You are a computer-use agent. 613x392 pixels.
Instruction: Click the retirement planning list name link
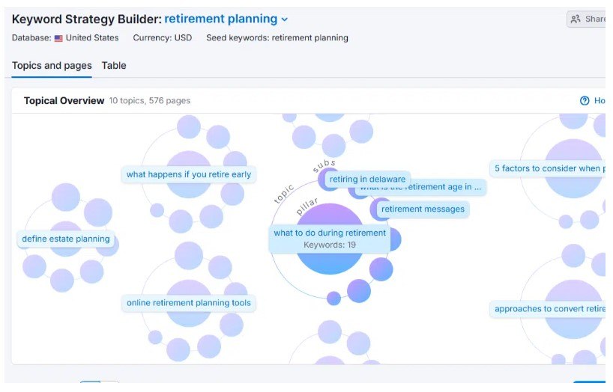(x=220, y=19)
